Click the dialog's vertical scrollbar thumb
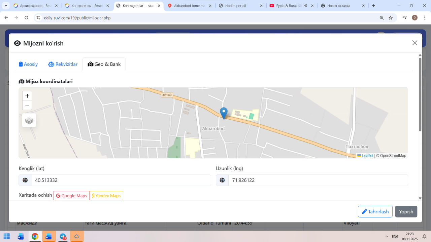The height and width of the screenshot is (242, 431). pyautogui.click(x=420, y=94)
